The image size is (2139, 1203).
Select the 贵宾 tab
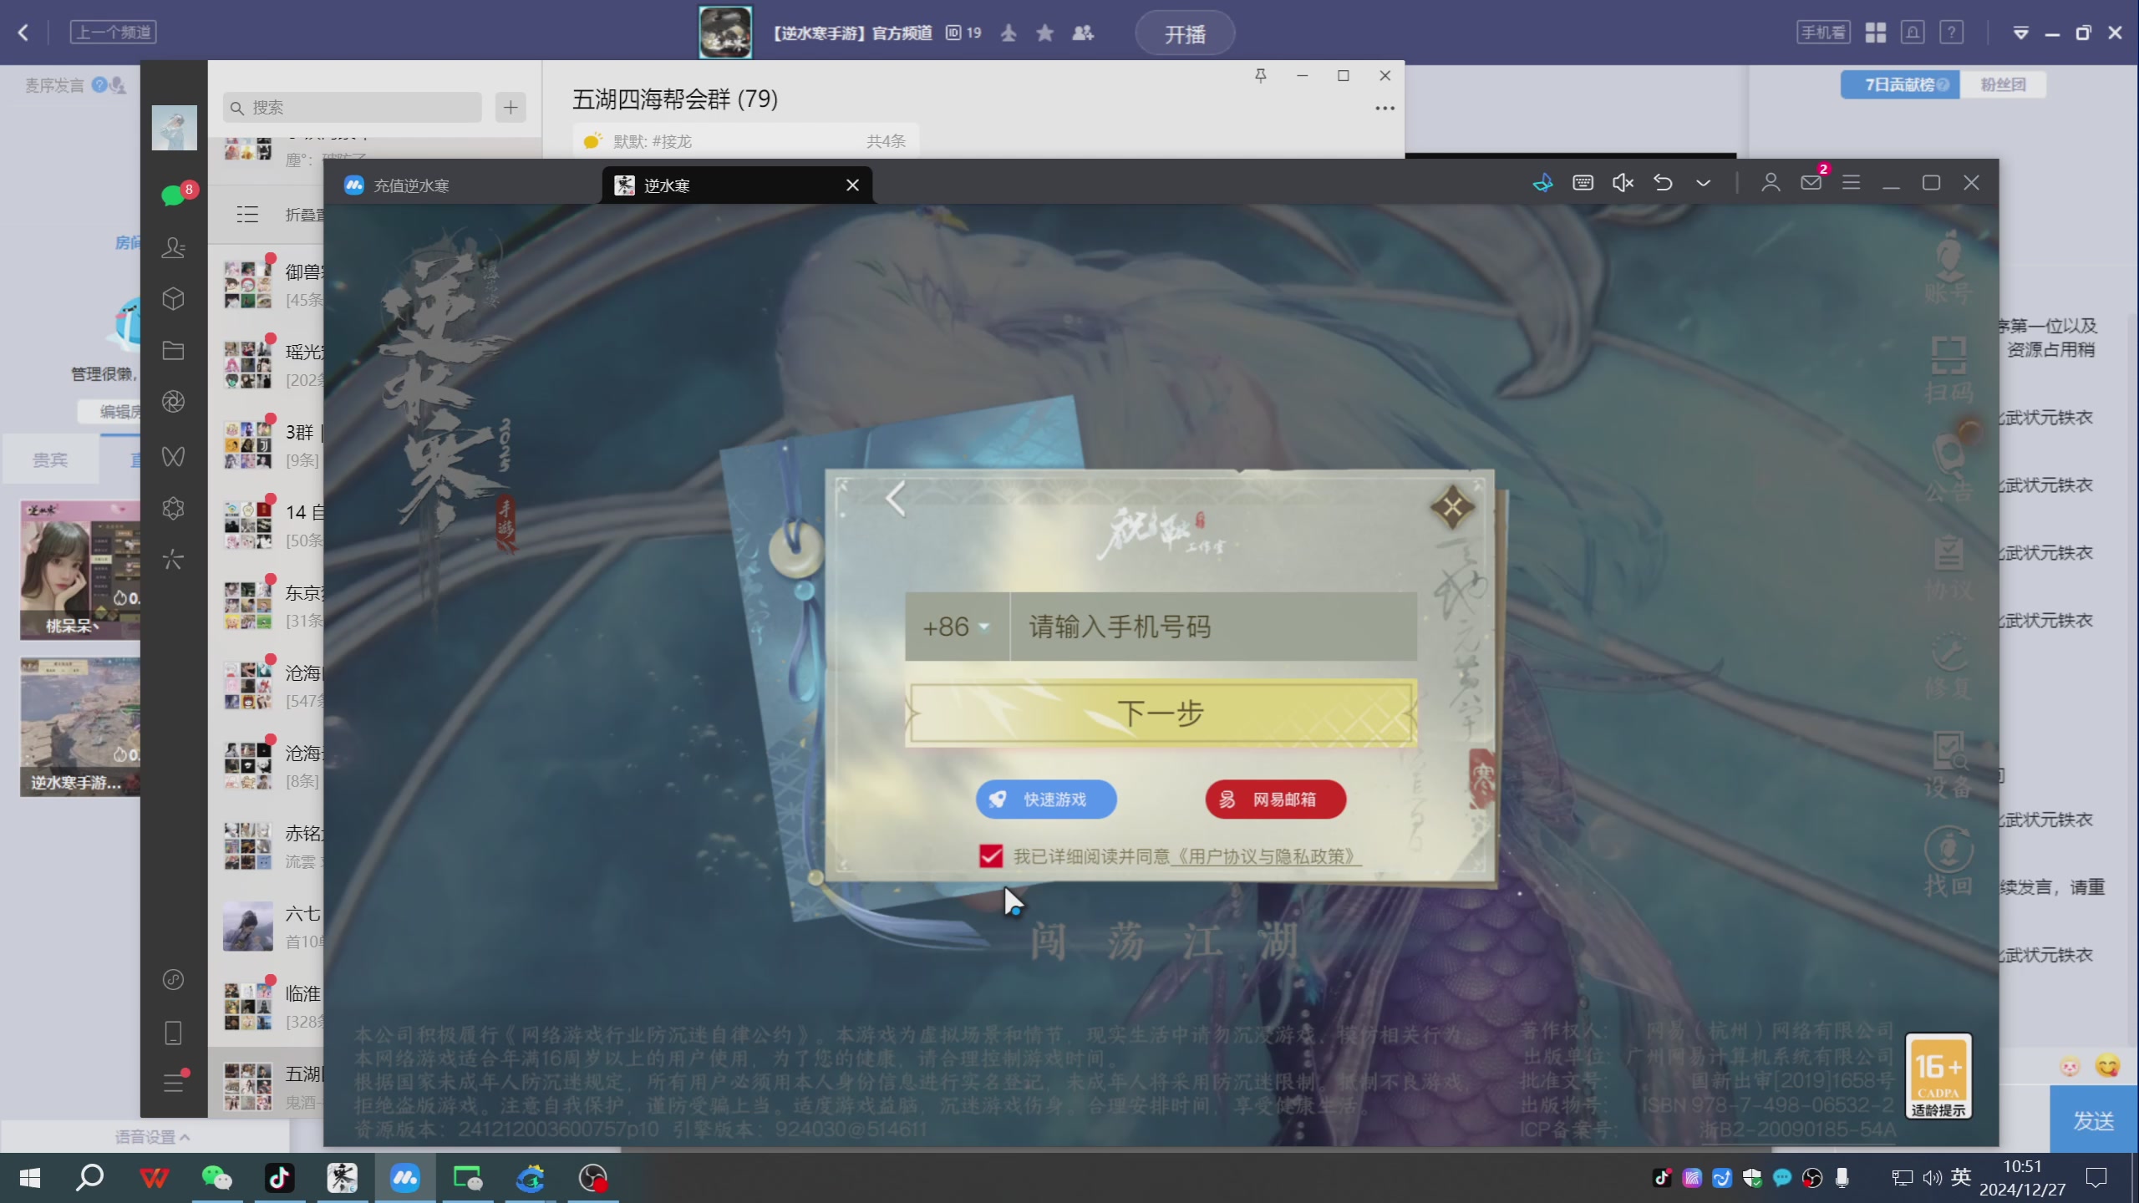(50, 459)
